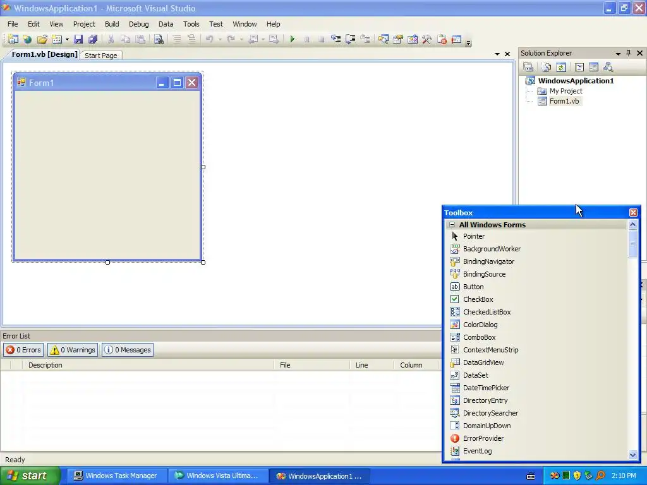Open the Toolbar Options dropdown at toolbar end
The image size is (647, 485).
coord(468,42)
